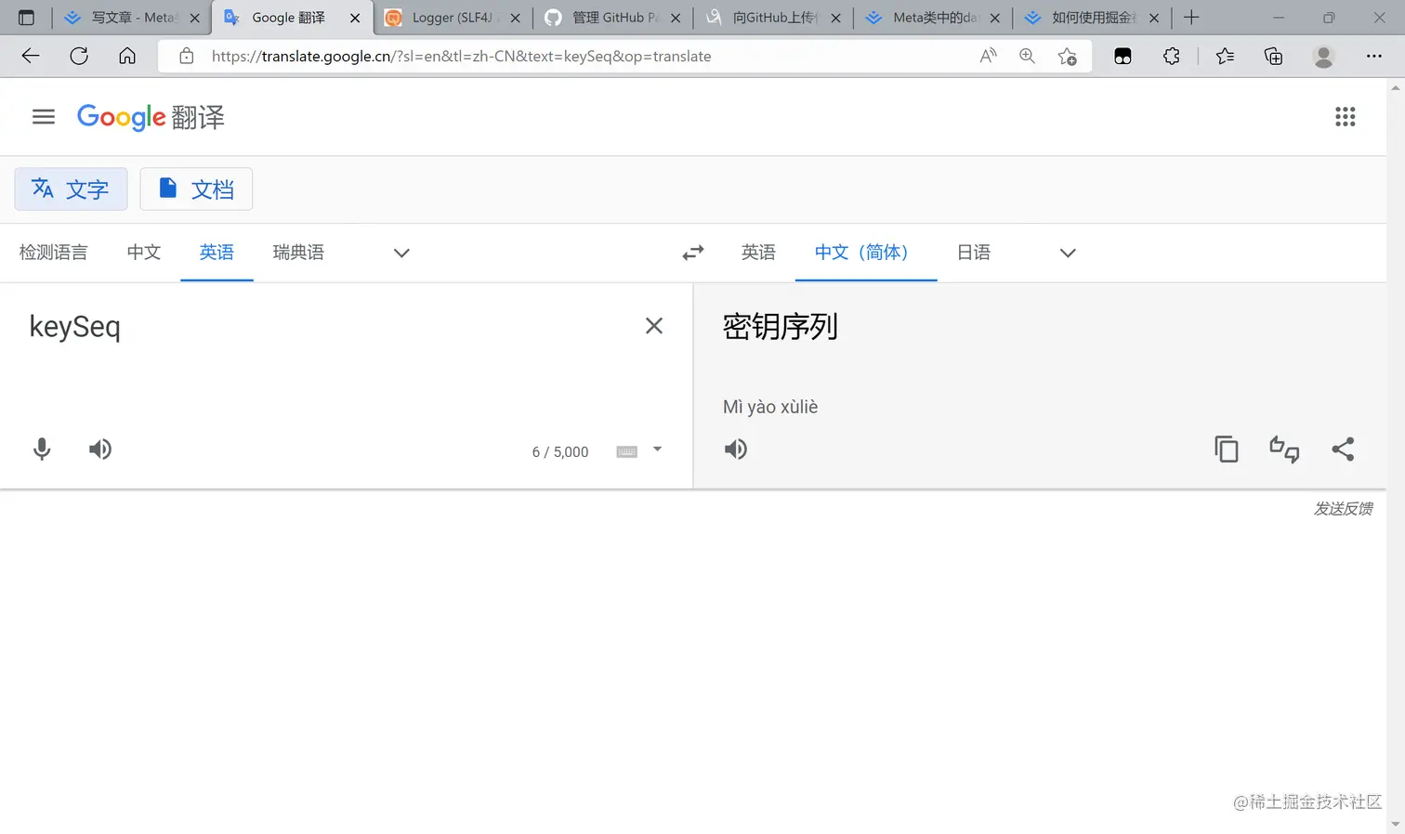This screenshot has height=834, width=1405.
Task: Click the address bar URL
Action: coord(461,57)
